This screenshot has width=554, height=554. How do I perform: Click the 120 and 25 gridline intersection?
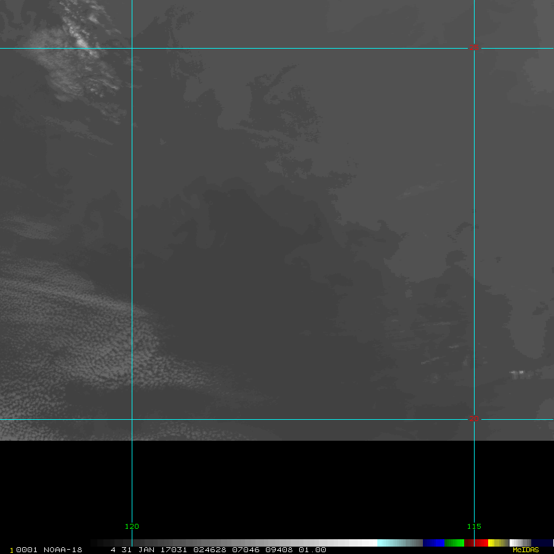click(x=132, y=48)
